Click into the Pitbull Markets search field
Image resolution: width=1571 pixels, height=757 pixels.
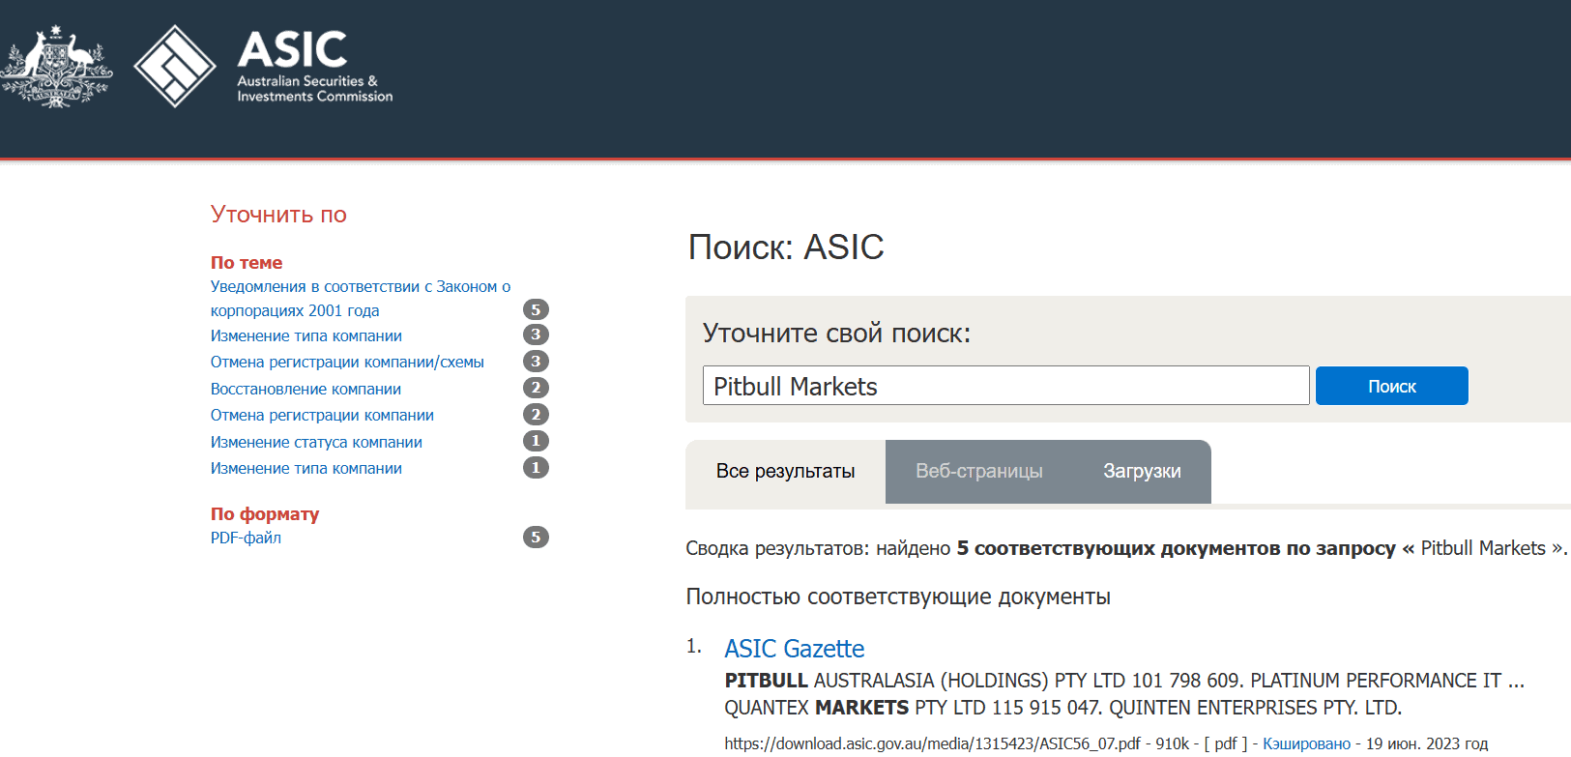(x=1005, y=386)
